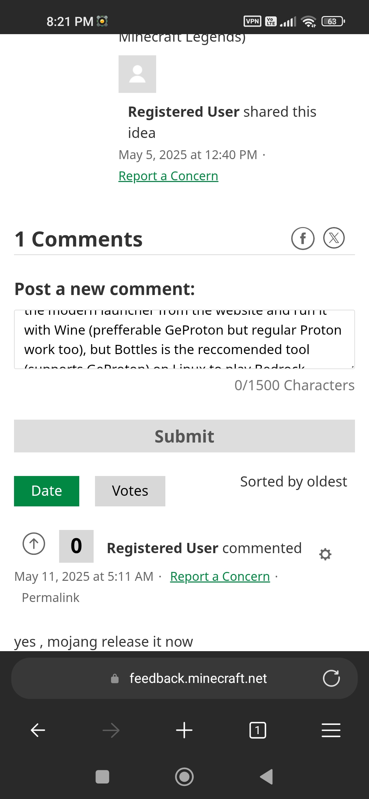Screen dimensions: 369x799
Task: Upvote the Registered User comment
Action: point(34,544)
